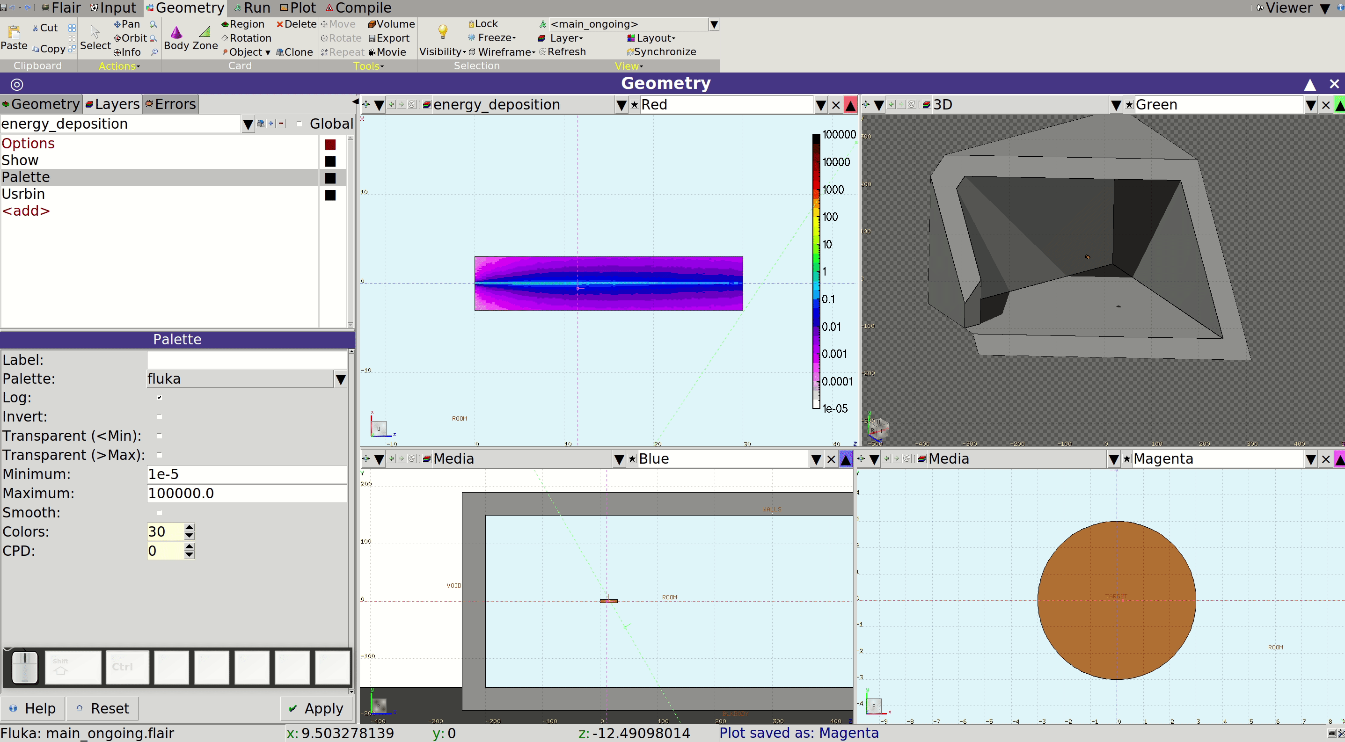Switch to the Input tab

113,8
